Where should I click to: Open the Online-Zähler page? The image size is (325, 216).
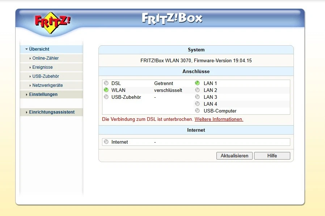coord(46,58)
